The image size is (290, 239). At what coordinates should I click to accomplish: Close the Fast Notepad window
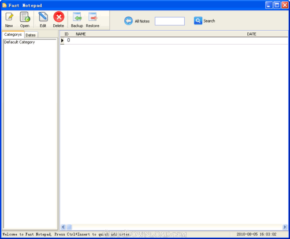coord(285,5)
